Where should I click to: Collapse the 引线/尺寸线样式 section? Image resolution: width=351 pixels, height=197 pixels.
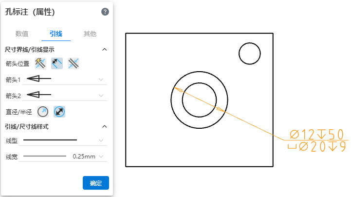[104, 127]
